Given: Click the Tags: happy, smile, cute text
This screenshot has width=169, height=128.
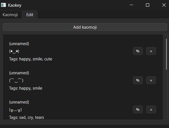Looking at the screenshot, I should pos(31,59).
